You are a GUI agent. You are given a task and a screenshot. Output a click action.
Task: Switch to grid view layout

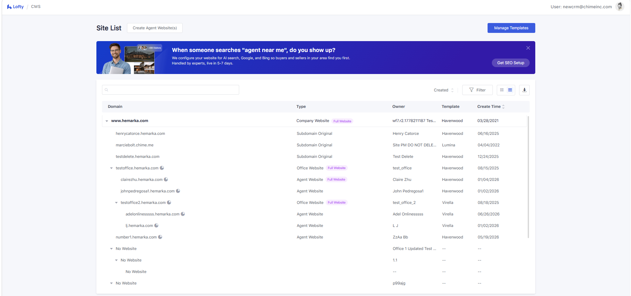click(x=502, y=90)
